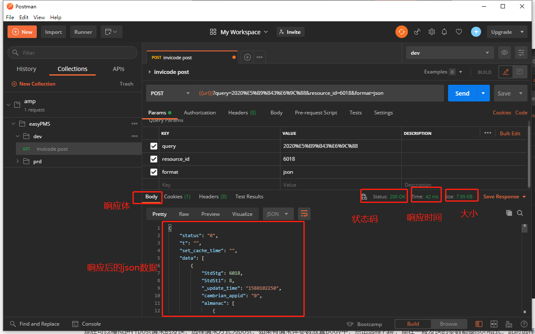Open new tab with plus icon
This screenshot has height=334, width=535.
[x=247, y=57]
